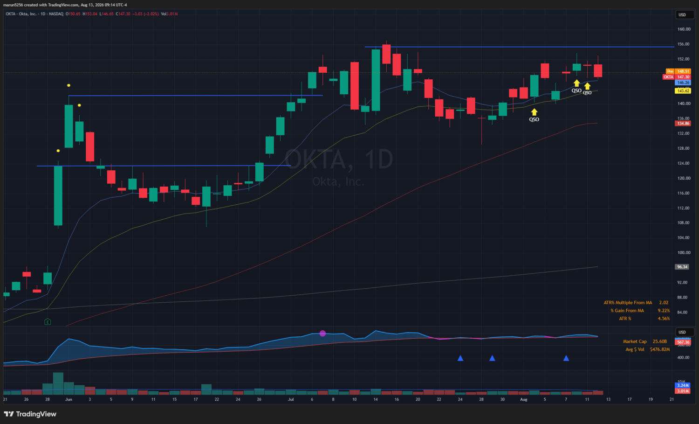This screenshot has width=699, height=424.
Task: Click the high value H153.04
Action: pyautogui.click(x=90, y=14)
